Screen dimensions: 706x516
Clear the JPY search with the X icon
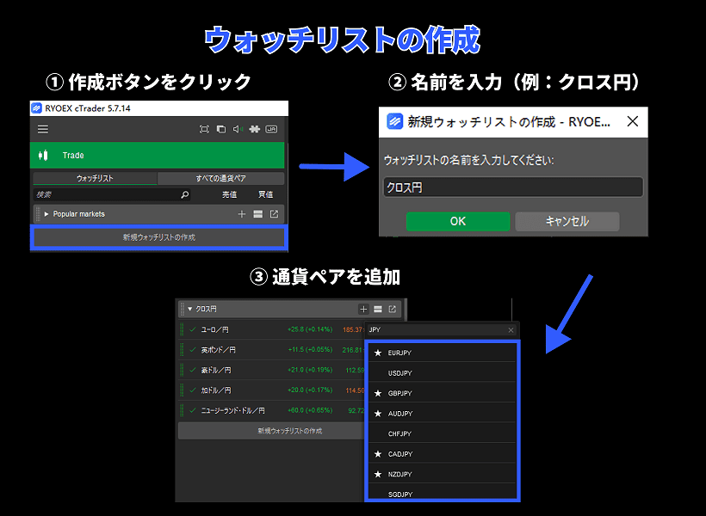click(511, 330)
